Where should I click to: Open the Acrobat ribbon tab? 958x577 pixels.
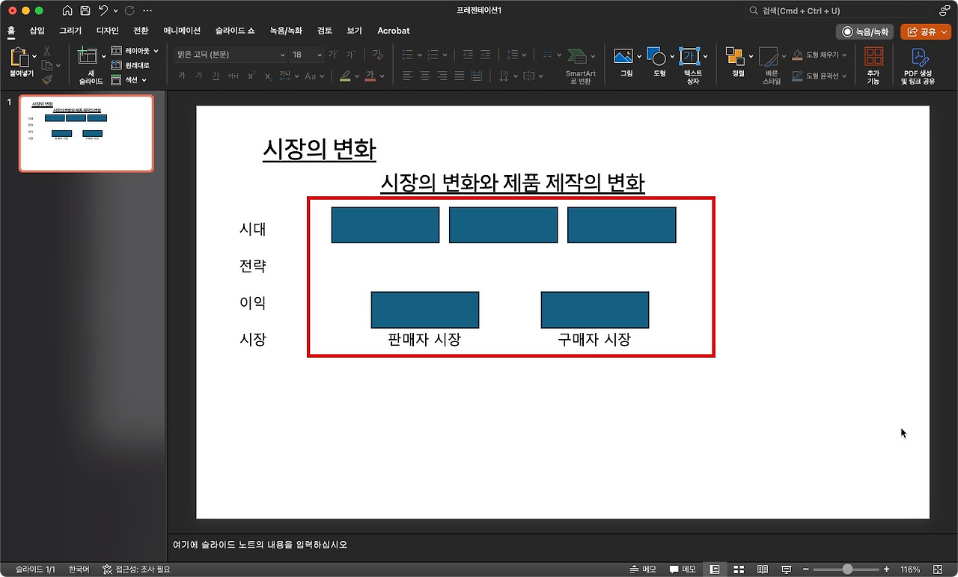coord(393,31)
